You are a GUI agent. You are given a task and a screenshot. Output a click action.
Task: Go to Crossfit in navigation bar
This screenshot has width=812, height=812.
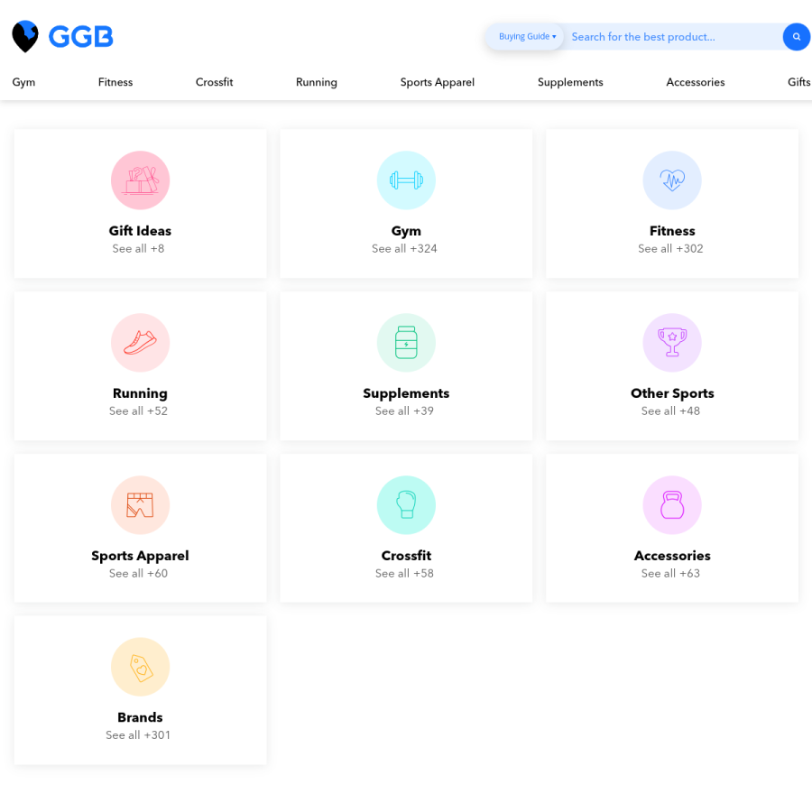pos(215,82)
